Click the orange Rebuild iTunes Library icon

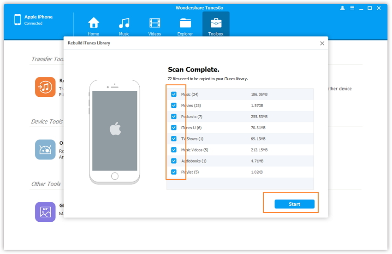point(45,87)
